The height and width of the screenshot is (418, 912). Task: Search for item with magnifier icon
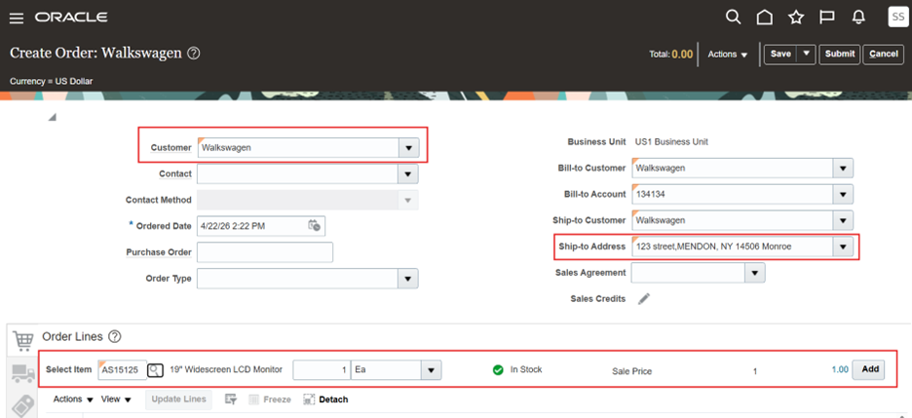pyautogui.click(x=155, y=369)
